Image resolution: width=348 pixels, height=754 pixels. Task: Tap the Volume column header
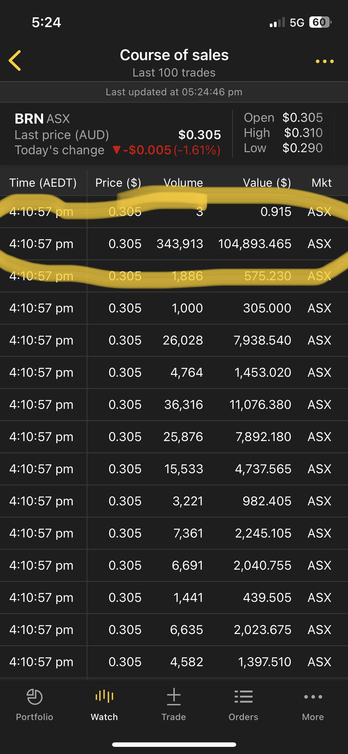(183, 183)
